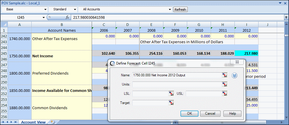Viewport: 289px width, 125px height.
Task: Click the fx insert function icon
Action: click(x=67, y=17)
